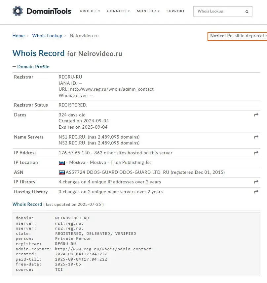Open the Profile dropdown menu
The image size is (267, 283).
[x=90, y=11]
